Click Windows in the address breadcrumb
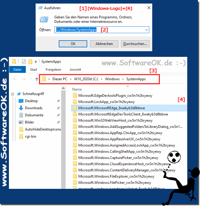Screen dimensions: 200x206 pyautogui.click(x=112, y=79)
